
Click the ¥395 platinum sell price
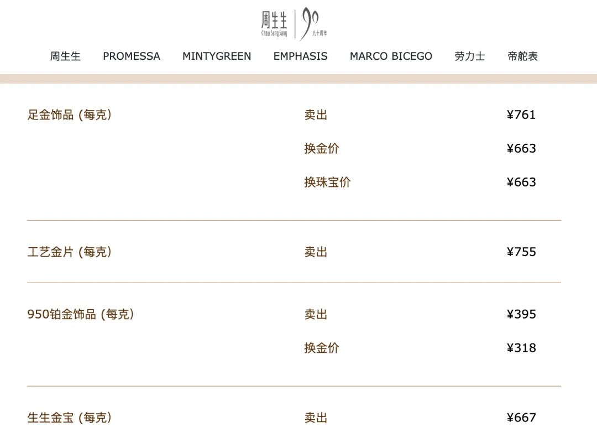521,314
